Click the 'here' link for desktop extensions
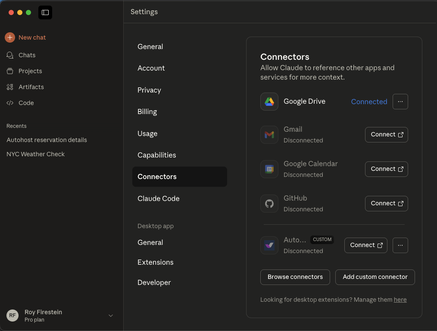This screenshot has width=437, height=331. coord(400,299)
